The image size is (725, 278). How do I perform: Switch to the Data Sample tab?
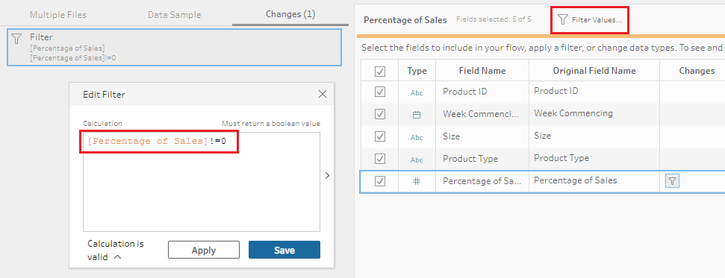click(174, 15)
